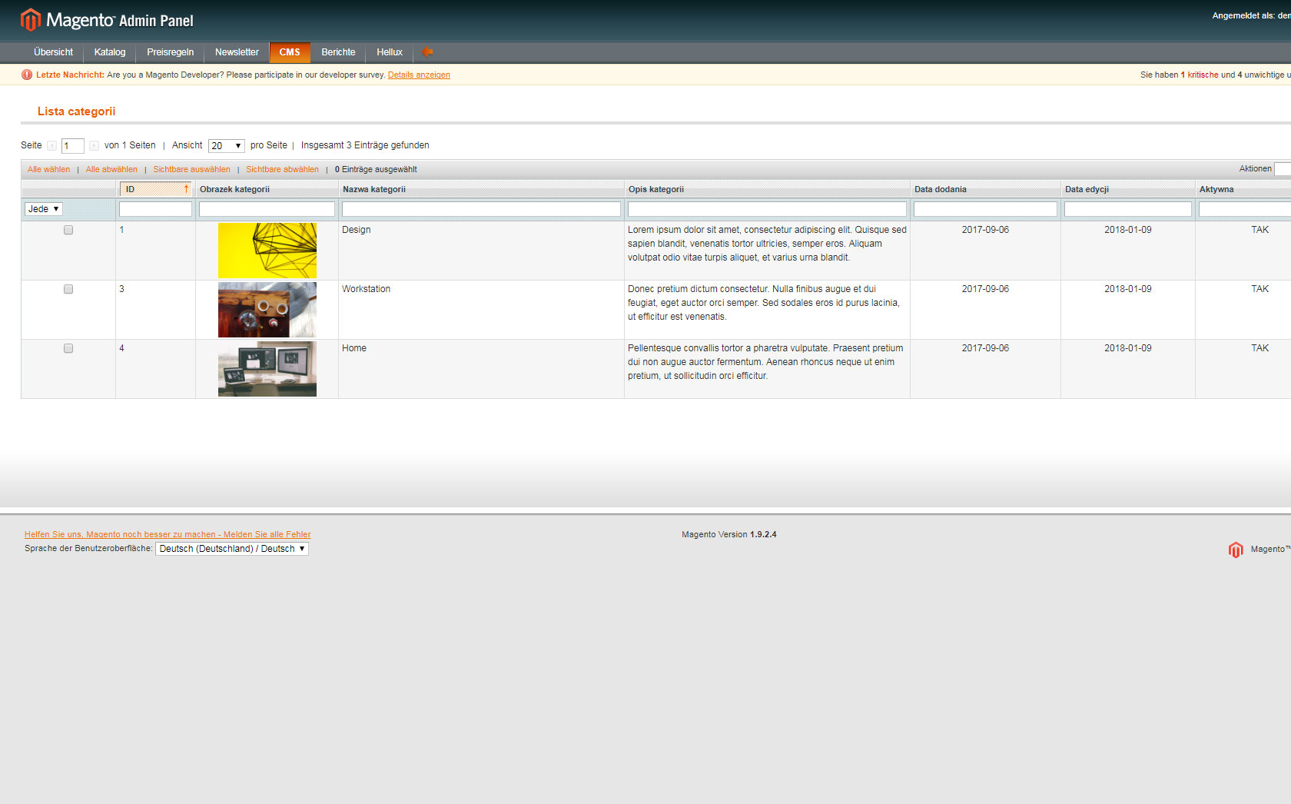The height and width of the screenshot is (804, 1291).
Task: Open the interface language dropdown
Action: tap(232, 549)
